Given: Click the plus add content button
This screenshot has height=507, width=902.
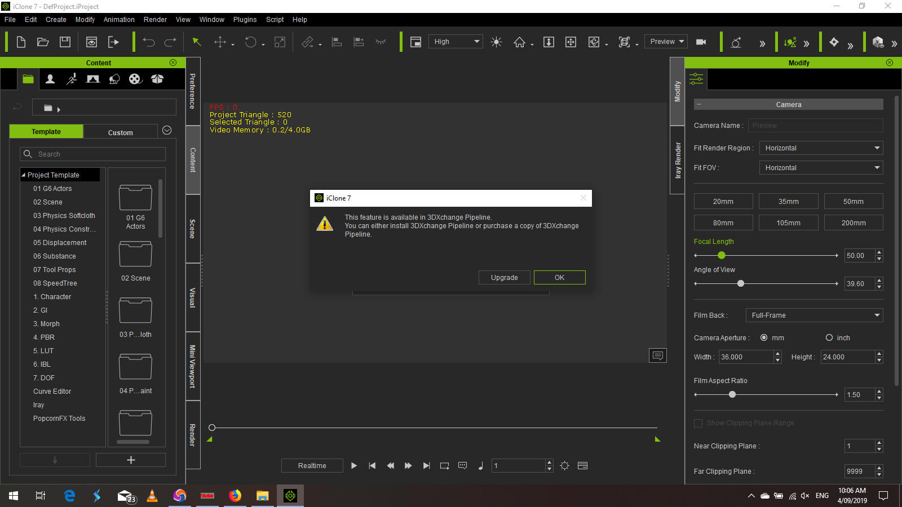Looking at the screenshot, I should [131, 460].
